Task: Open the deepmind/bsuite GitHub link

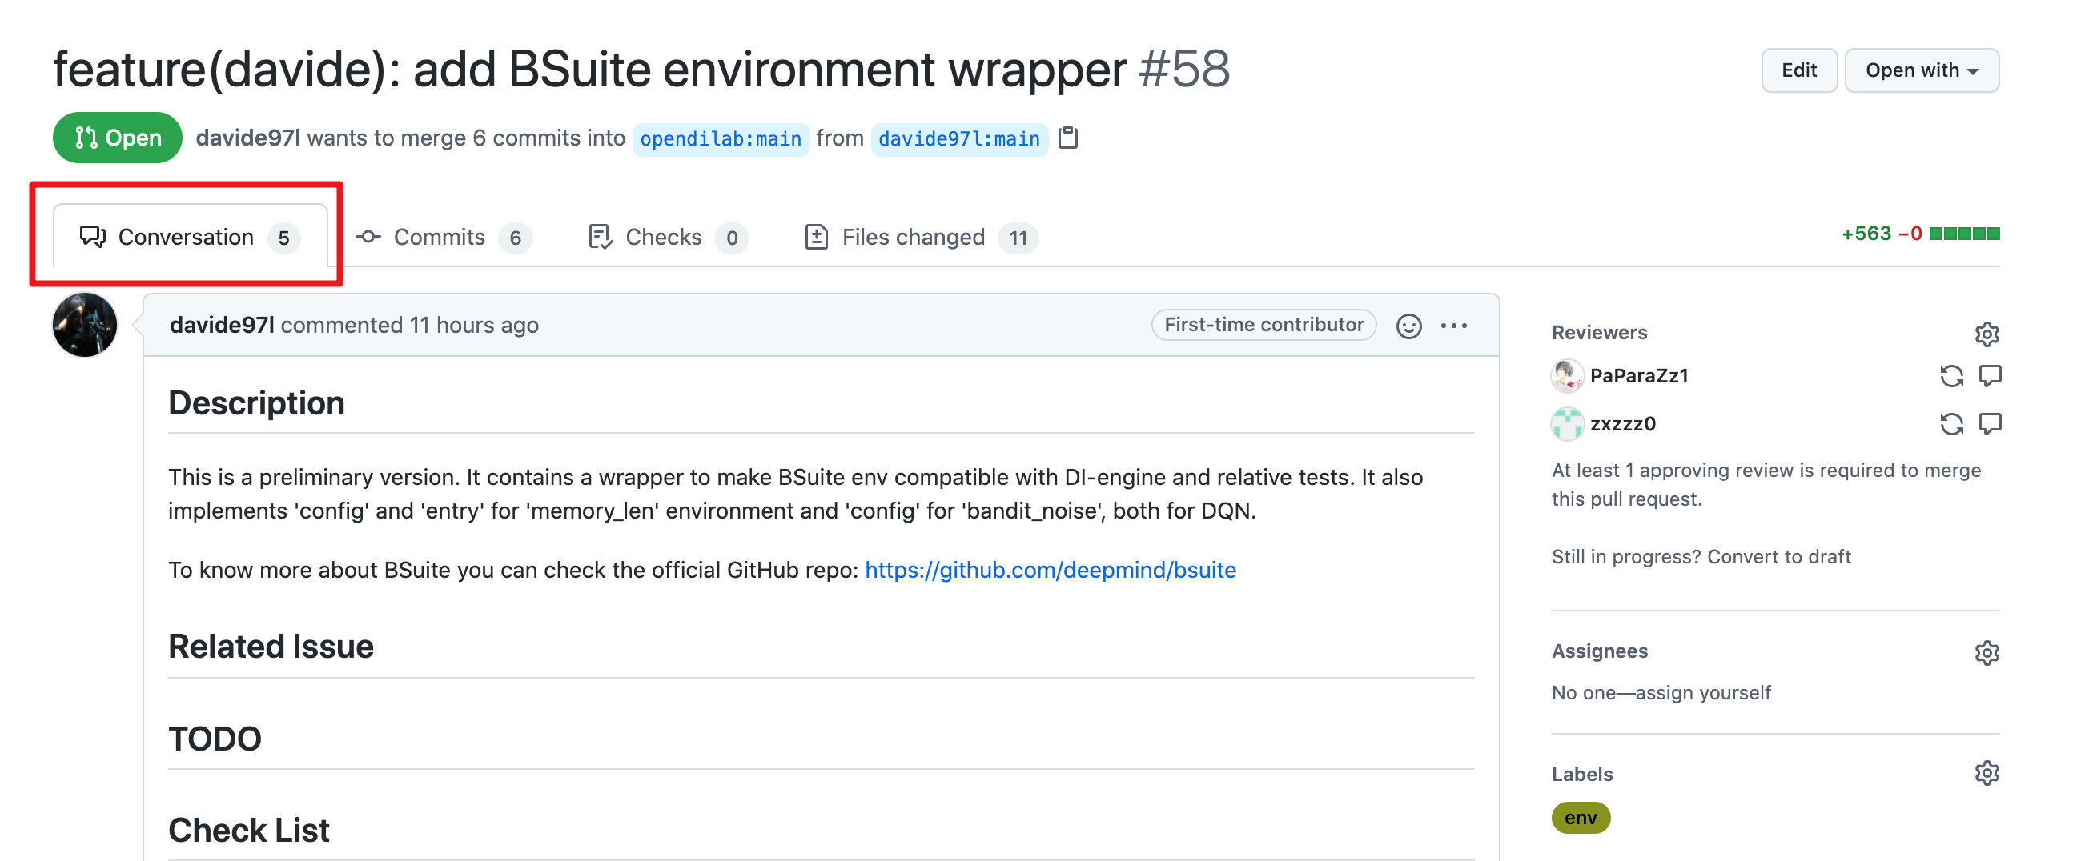Action: point(1050,570)
